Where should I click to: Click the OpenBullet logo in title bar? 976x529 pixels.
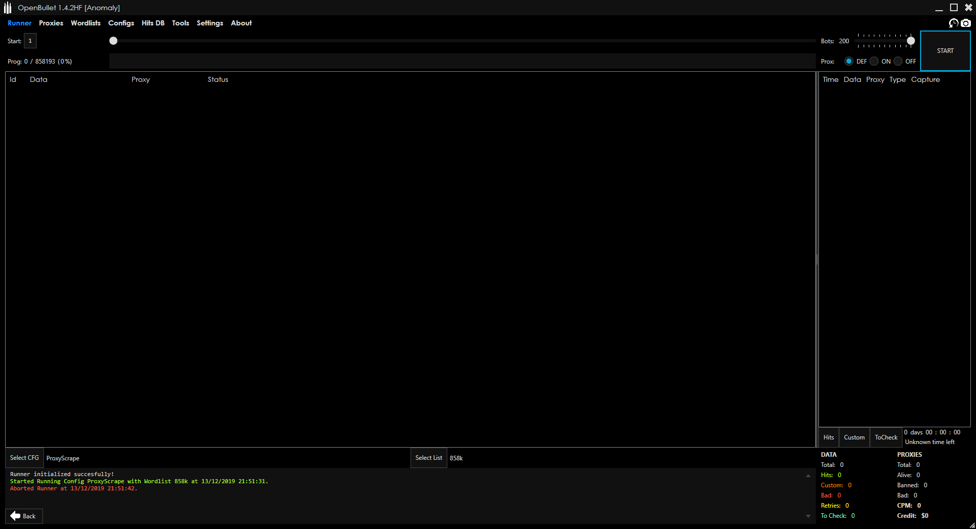click(8, 8)
